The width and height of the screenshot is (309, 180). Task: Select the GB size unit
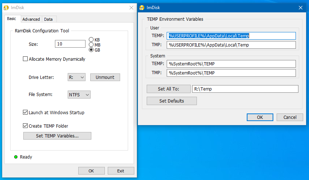[x=91, y=50]
